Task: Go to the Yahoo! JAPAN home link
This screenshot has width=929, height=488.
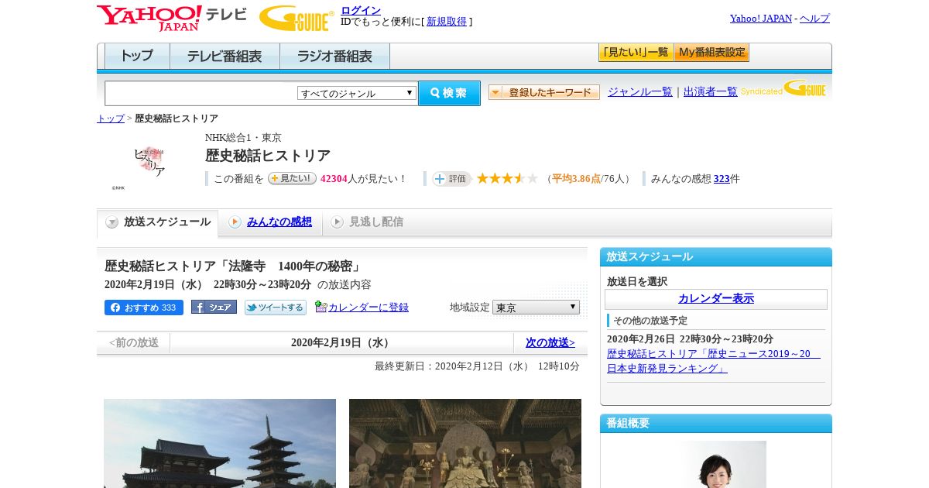Action: tap(760, 19)
